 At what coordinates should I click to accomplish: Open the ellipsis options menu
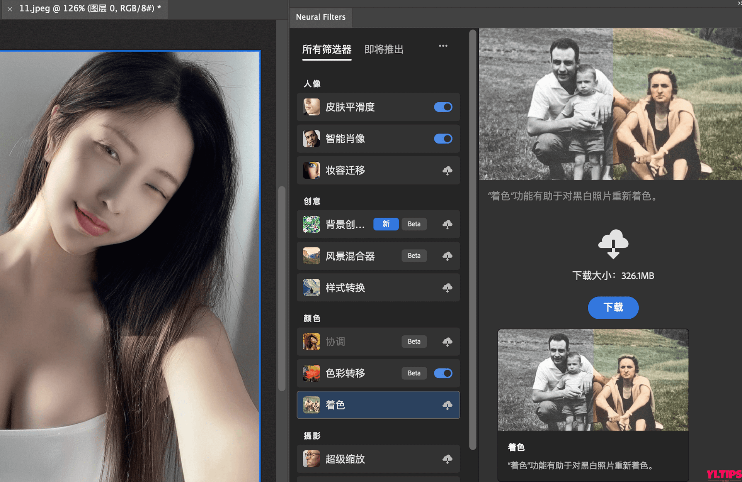coord(443,46)
